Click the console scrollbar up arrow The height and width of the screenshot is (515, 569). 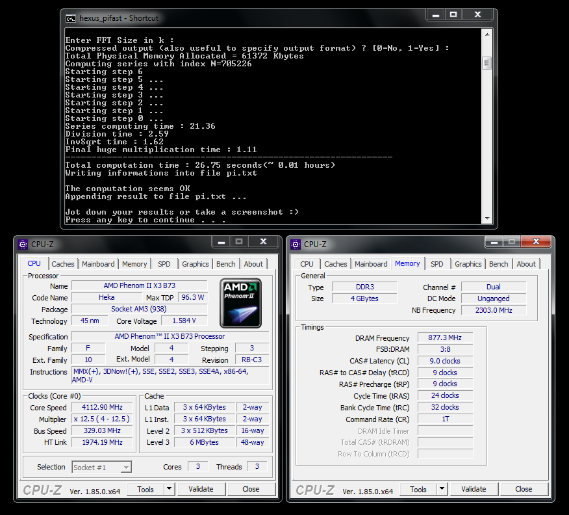(487, 34)
